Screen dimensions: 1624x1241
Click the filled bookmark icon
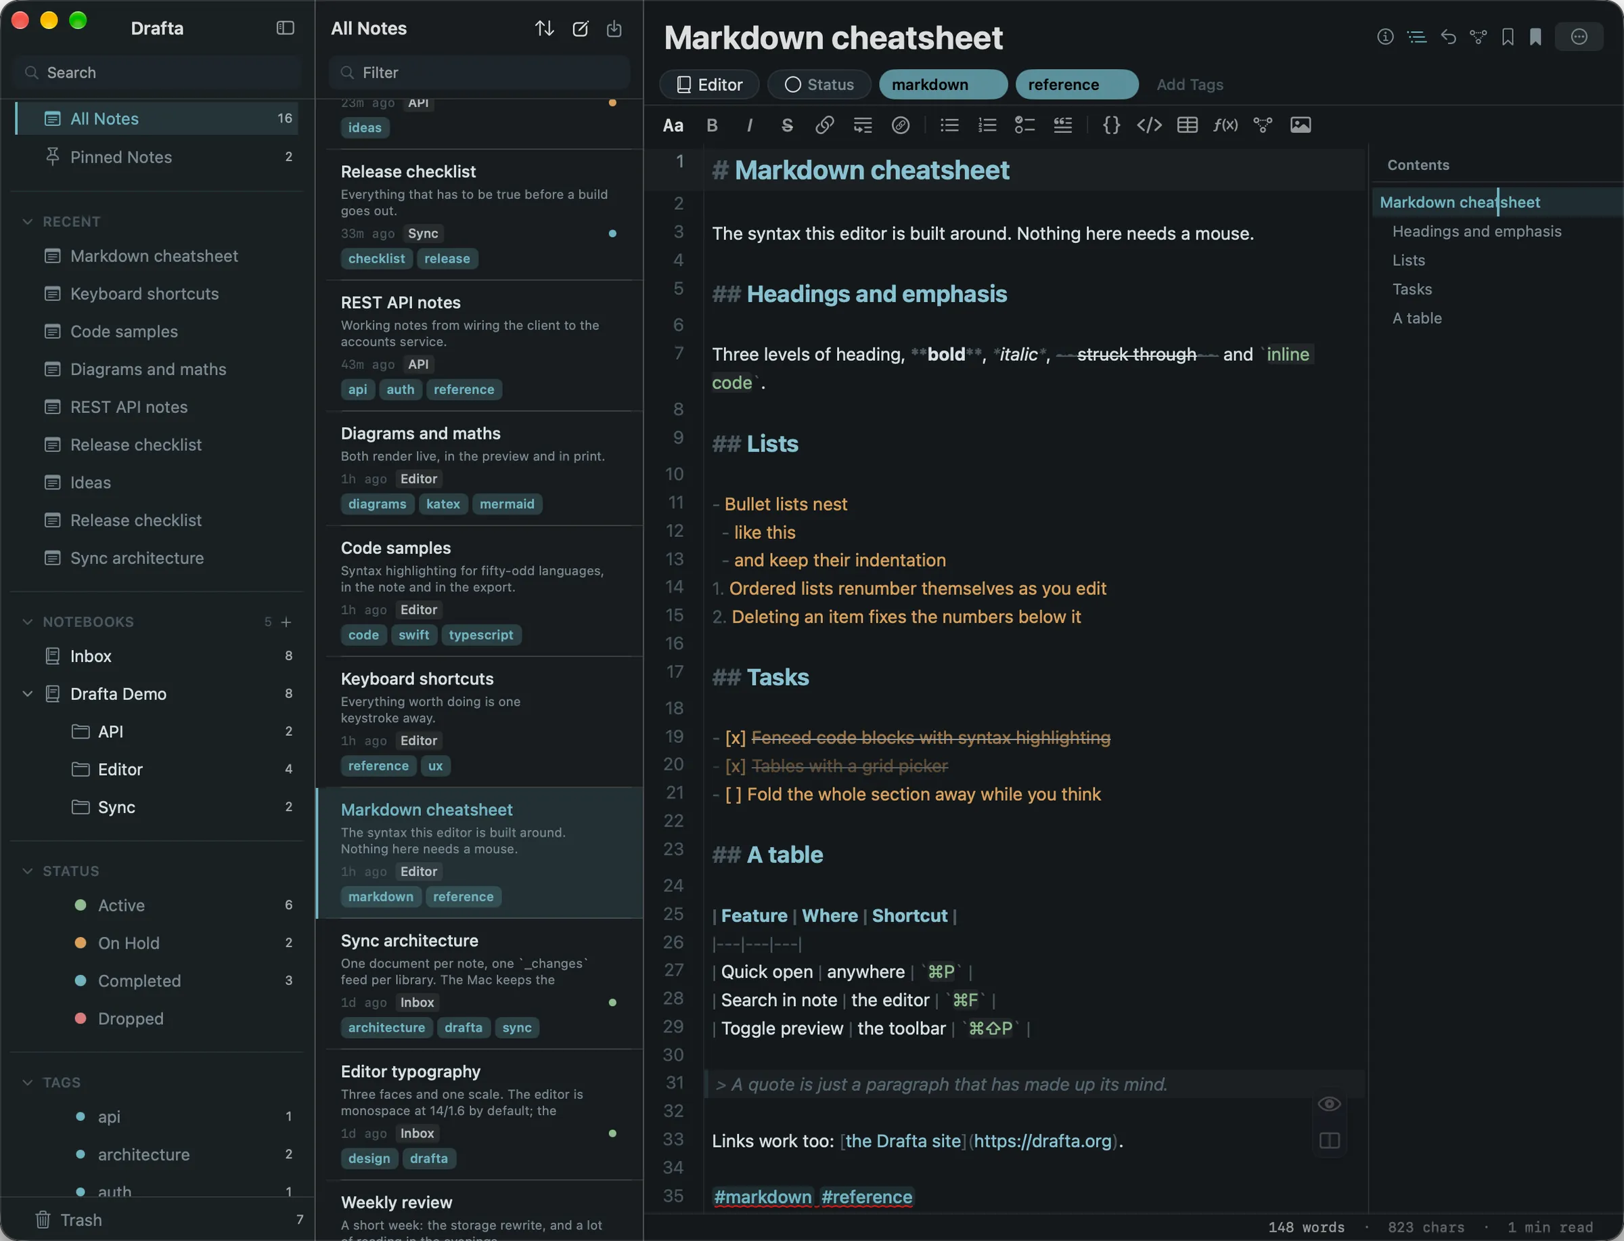coord(1535,36)
